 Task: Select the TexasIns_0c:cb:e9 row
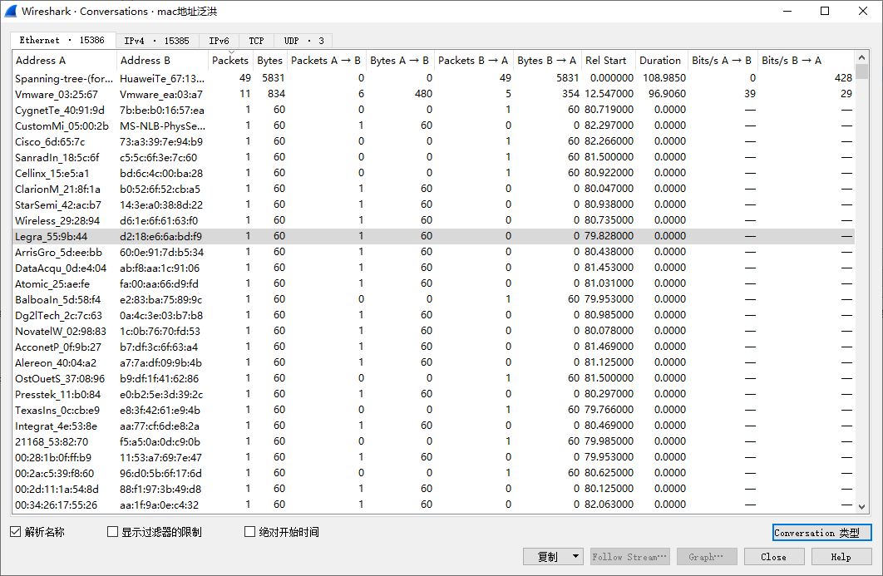click(x=433, y=409)
